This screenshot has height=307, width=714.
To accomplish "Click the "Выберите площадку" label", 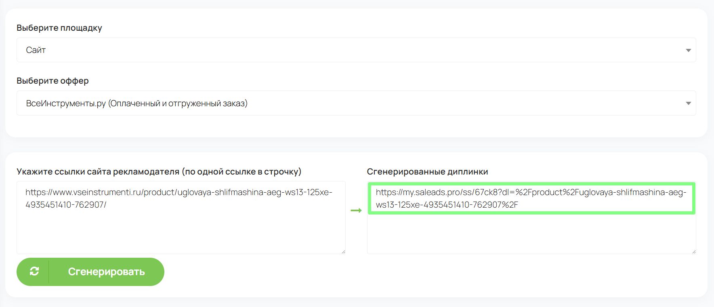I will click(x=59, y=28).
